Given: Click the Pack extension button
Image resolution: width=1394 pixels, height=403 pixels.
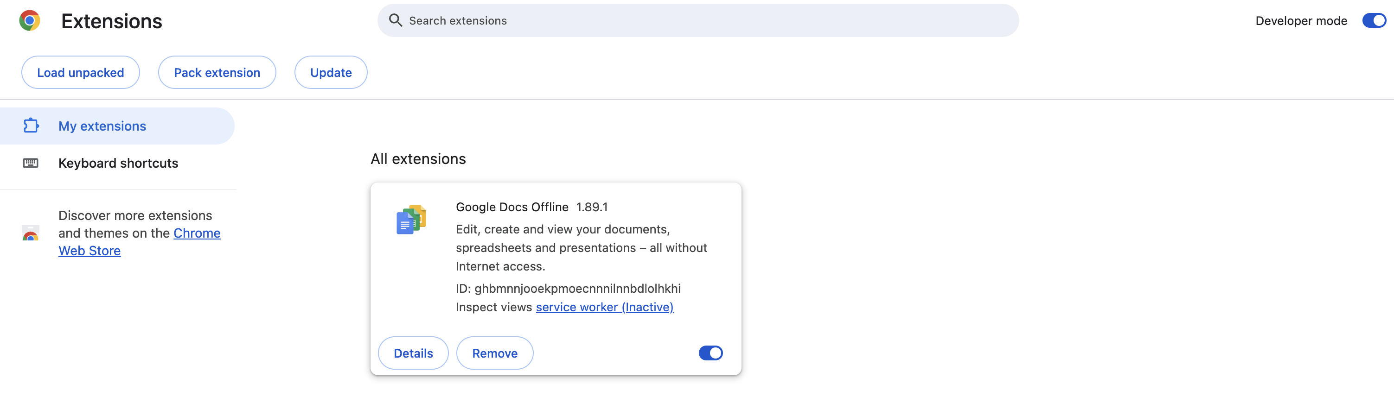Looking at the screenshot, I should 217,72.
